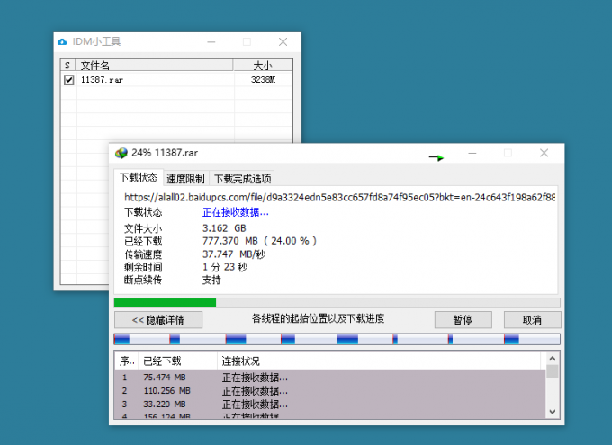Click the baidupcs download URL text

pyautogui.click(x=339, y=198)
